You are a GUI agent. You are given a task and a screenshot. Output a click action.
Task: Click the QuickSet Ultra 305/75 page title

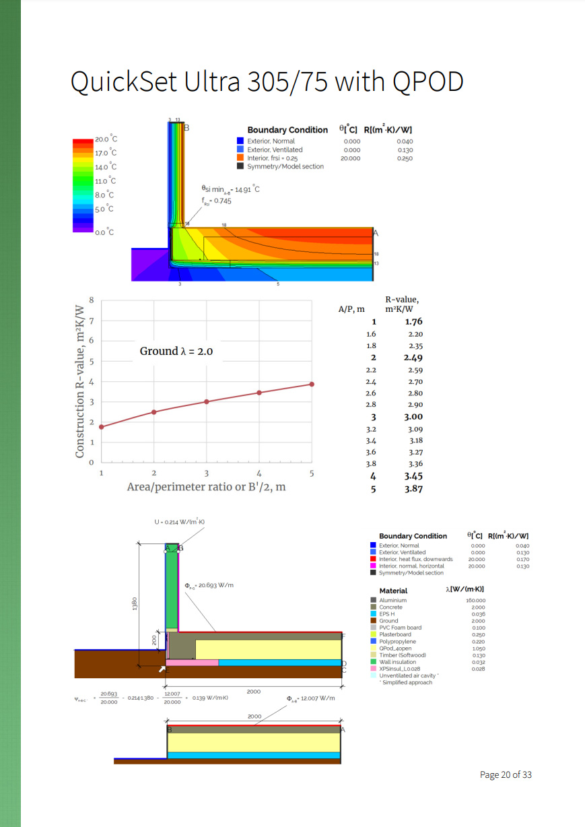tap(267, 81)
